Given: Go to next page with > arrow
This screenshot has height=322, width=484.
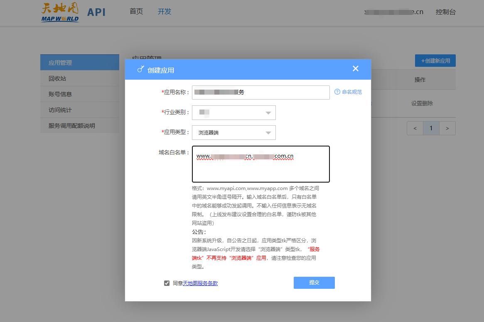Looking at the screenshot, I should pyautogui.click(x=447, y=128).
